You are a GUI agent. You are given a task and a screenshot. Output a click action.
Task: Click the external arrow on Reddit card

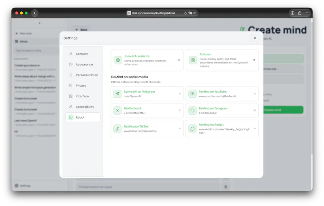pyautogui.click(x=255, y=128)
